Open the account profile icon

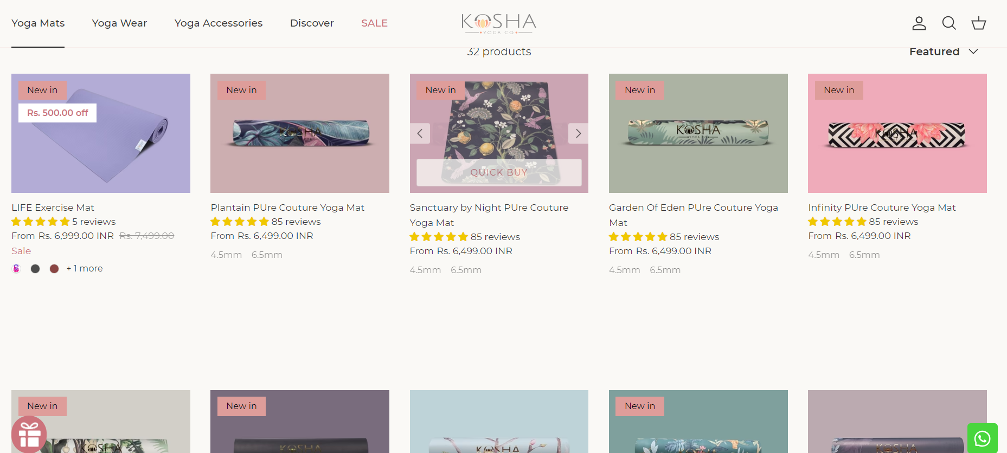click(x=919, y=23)
